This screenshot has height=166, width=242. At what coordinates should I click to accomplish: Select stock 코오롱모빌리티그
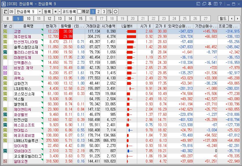coord(27,156)
